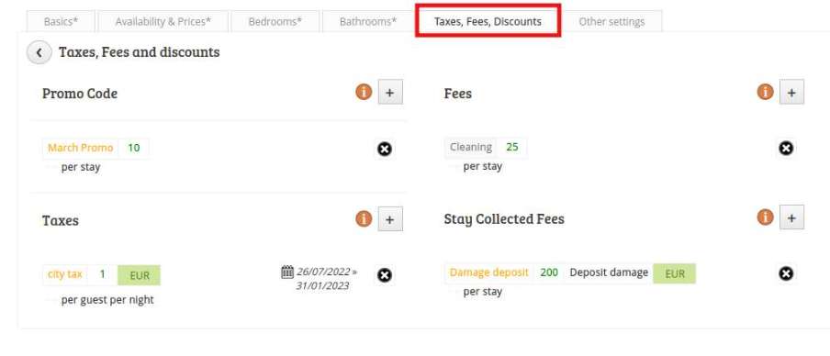This screenshot has width=830, height=356.
Task: Delete the city tax entry
Action: point(385,275)
